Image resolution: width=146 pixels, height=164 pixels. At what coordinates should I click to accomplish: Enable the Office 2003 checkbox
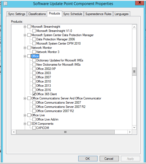pyautogui.click(x=34, y=73)
